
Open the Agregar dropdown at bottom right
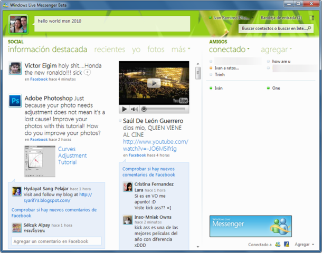click(x=305, y=244)
